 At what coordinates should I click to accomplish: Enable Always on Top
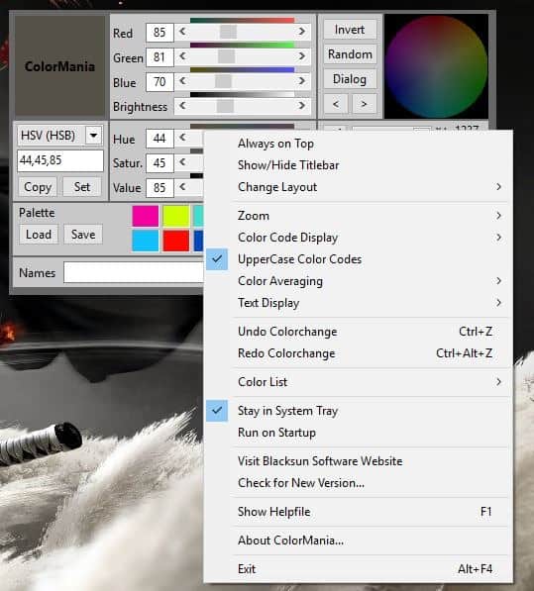[358, 144]
